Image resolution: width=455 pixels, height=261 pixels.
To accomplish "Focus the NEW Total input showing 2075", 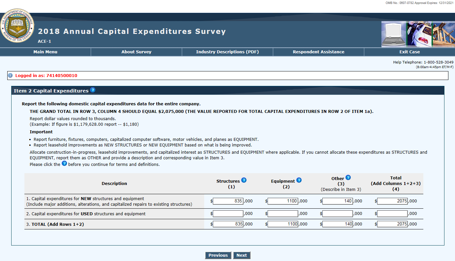I will click(392, 201).
